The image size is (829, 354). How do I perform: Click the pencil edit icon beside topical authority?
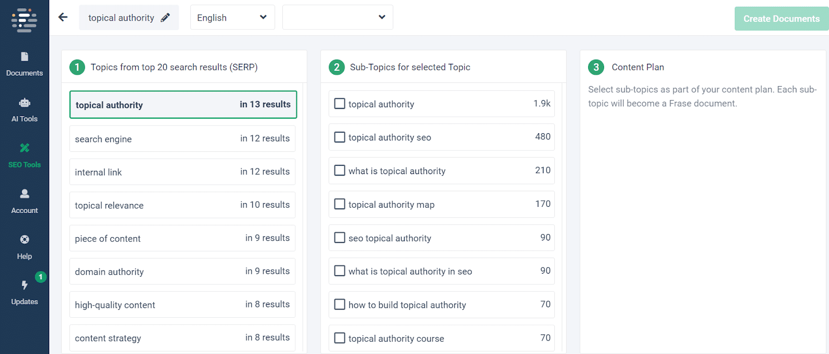click(165, 18)
